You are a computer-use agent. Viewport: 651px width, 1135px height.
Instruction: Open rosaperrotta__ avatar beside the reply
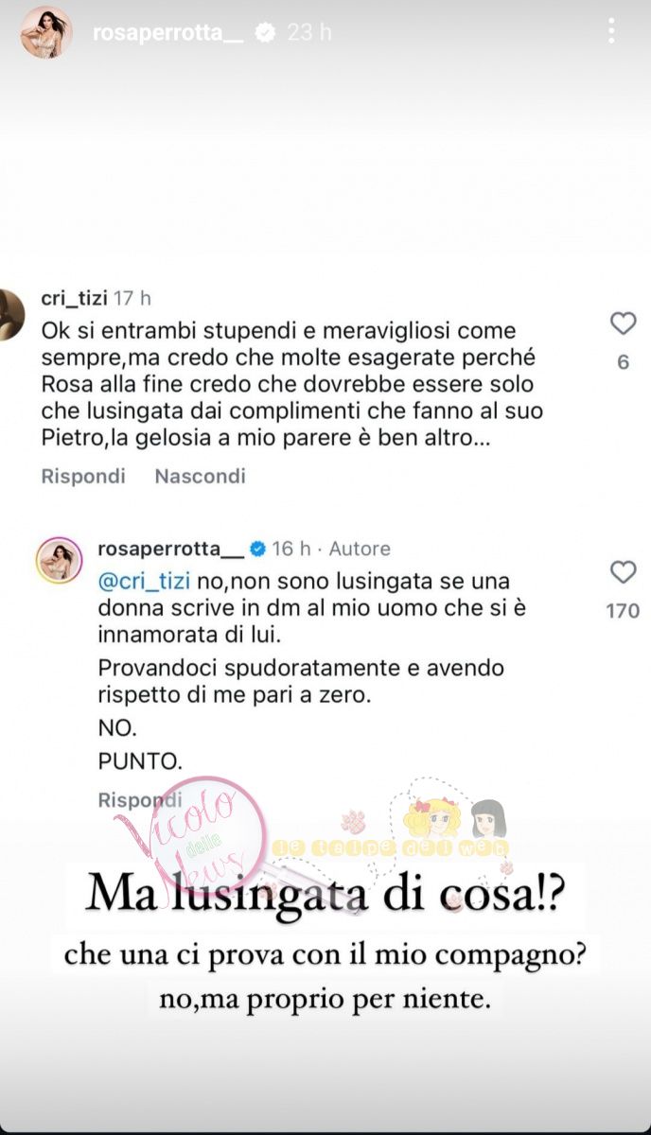59,559
